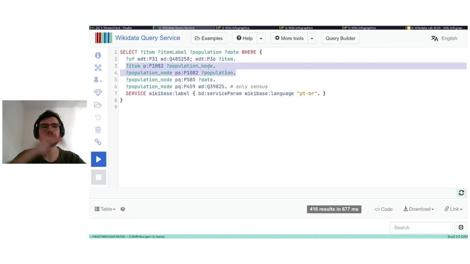This screenshot has width=470, height=264.
Task: Click the stop query square button
Action: pos(98,177)
